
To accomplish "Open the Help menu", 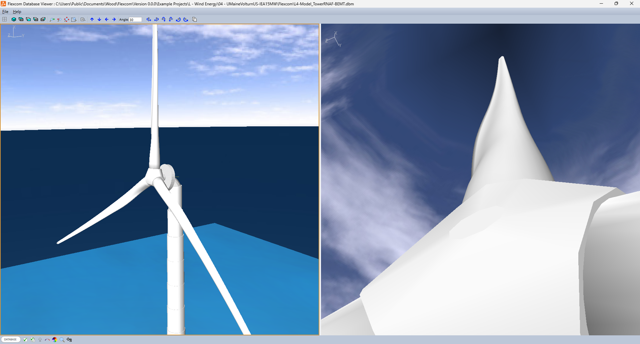I will (17, 12).
